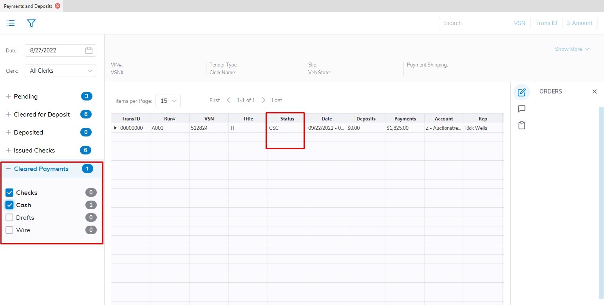Open the Clerk dropdown
604x305 pixels.
tap(60, 71)
